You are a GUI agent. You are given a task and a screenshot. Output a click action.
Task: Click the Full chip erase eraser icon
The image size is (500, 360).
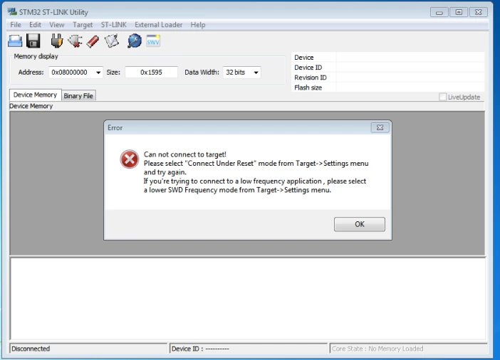tap(93, 41)
